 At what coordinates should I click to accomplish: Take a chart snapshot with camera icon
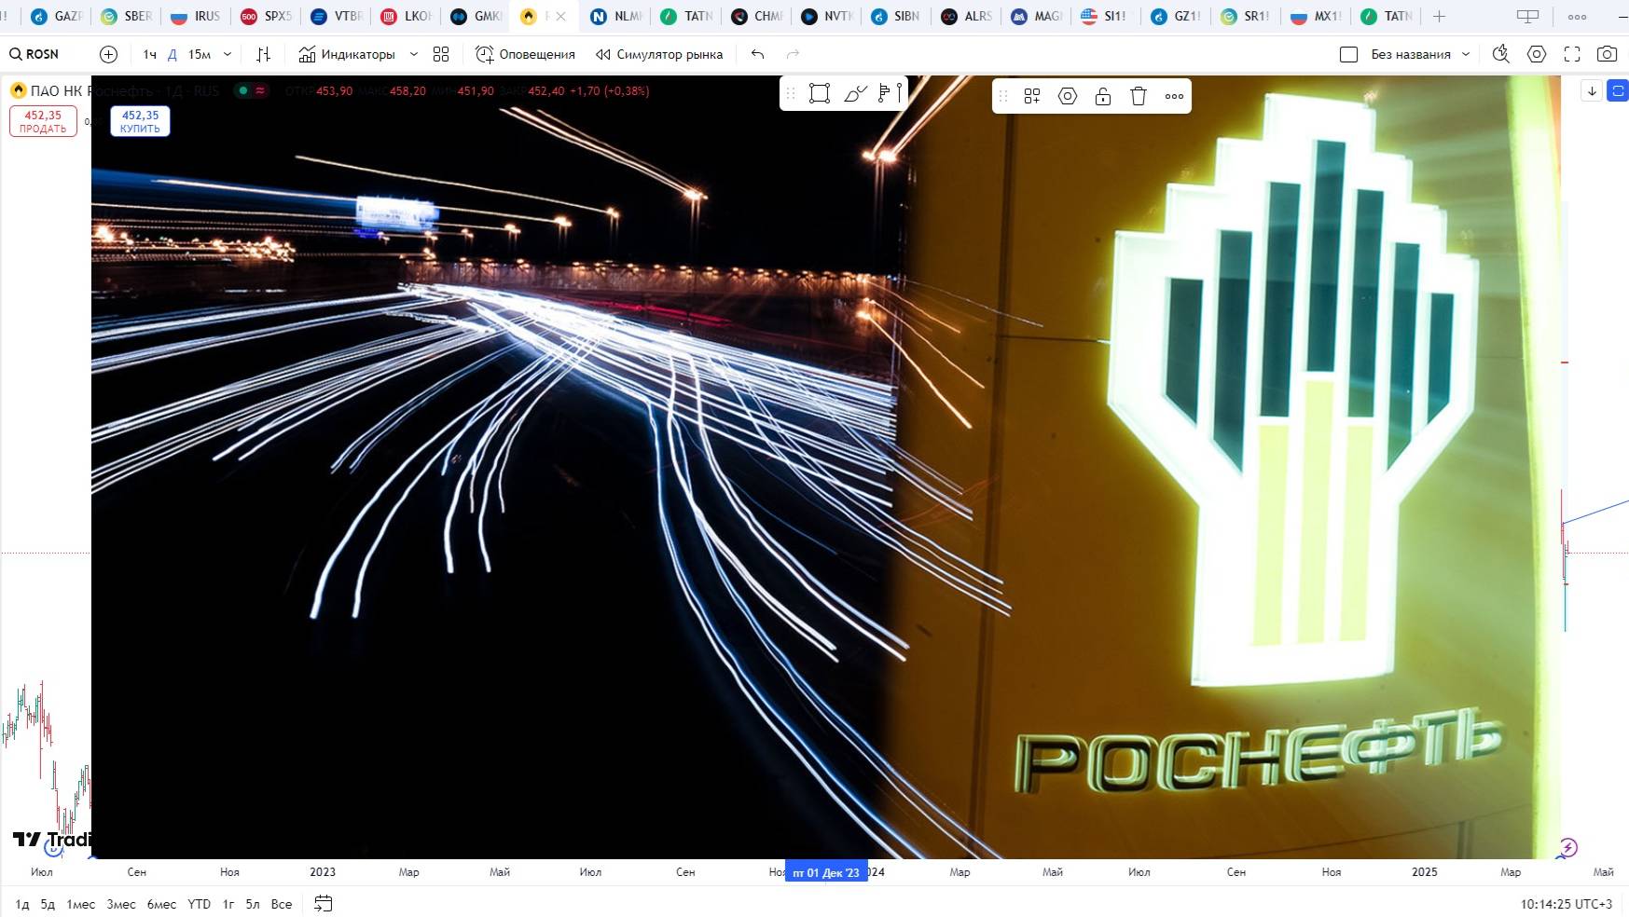click(x=1607, y=54)
